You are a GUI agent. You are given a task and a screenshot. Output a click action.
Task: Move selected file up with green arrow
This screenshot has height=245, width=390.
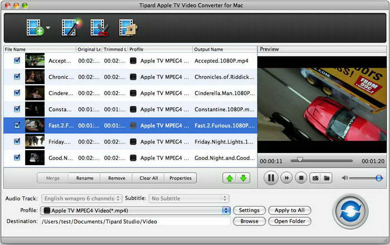pyautogui.click(x=230, y=178)
